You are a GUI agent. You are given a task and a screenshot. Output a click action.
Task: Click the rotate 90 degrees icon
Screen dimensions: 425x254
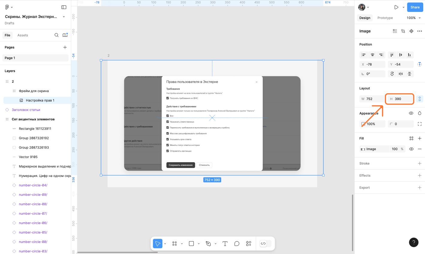click(392, 74)
